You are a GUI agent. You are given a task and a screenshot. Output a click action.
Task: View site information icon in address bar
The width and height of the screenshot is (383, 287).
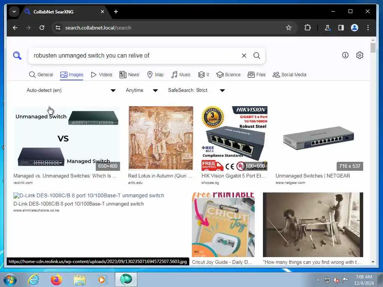(x=58, y=28)
